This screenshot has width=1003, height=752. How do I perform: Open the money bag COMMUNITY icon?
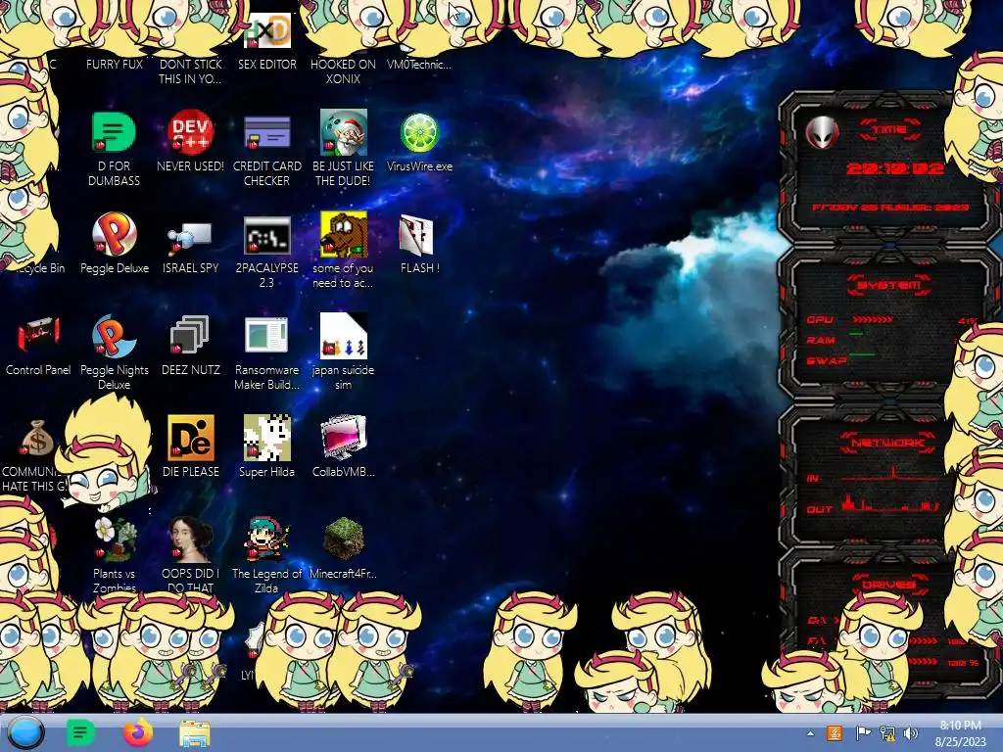(x=37, y=439)
